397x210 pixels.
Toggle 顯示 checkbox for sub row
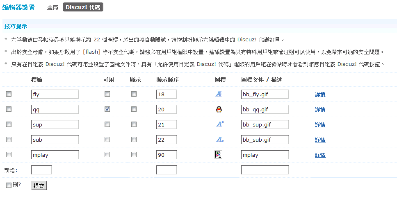tap(134, 140)
